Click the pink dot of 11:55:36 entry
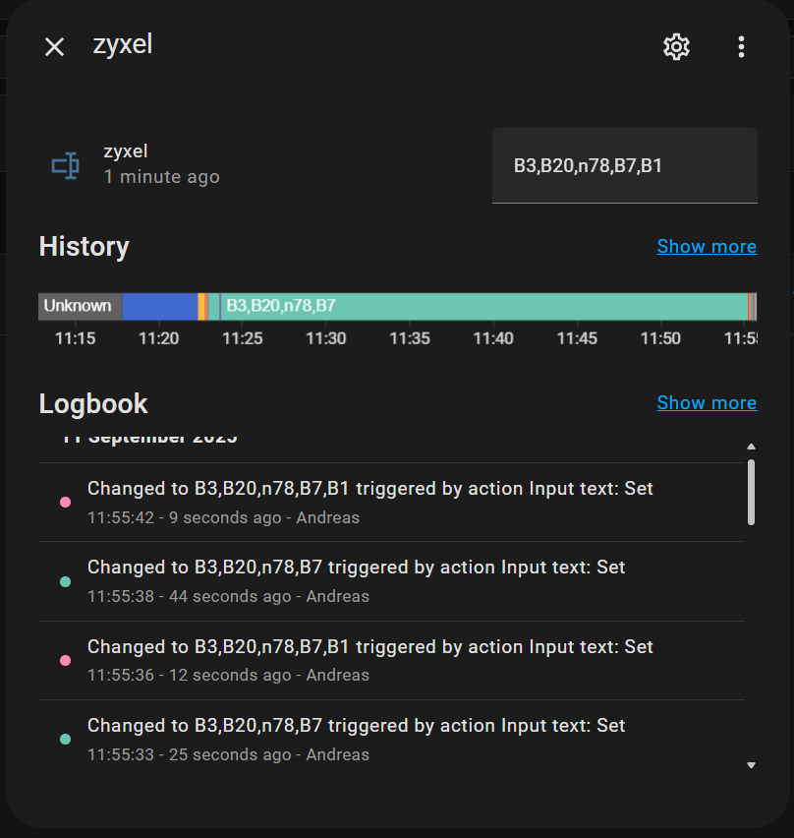 65,660
